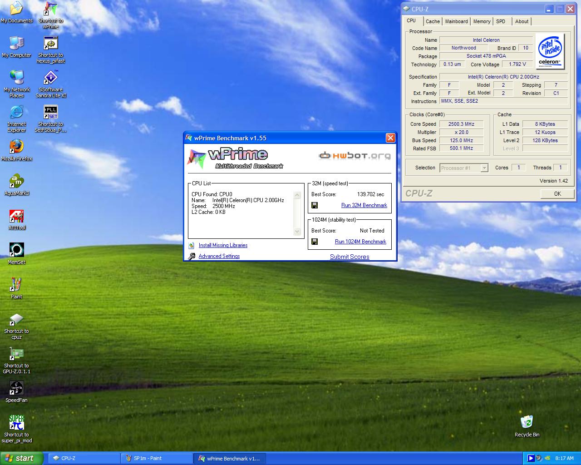Click the Code Name Northwood field
The width and height of the screenshot is (581, 465).
tap(464, 48)
